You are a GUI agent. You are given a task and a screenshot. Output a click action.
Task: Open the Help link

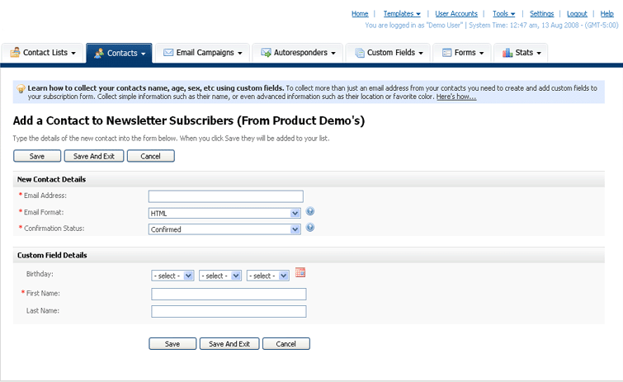[606, 13]
